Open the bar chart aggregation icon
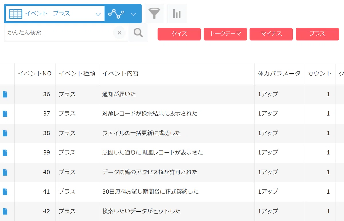Viewport: 344px width, 221px height. point(177,13)
